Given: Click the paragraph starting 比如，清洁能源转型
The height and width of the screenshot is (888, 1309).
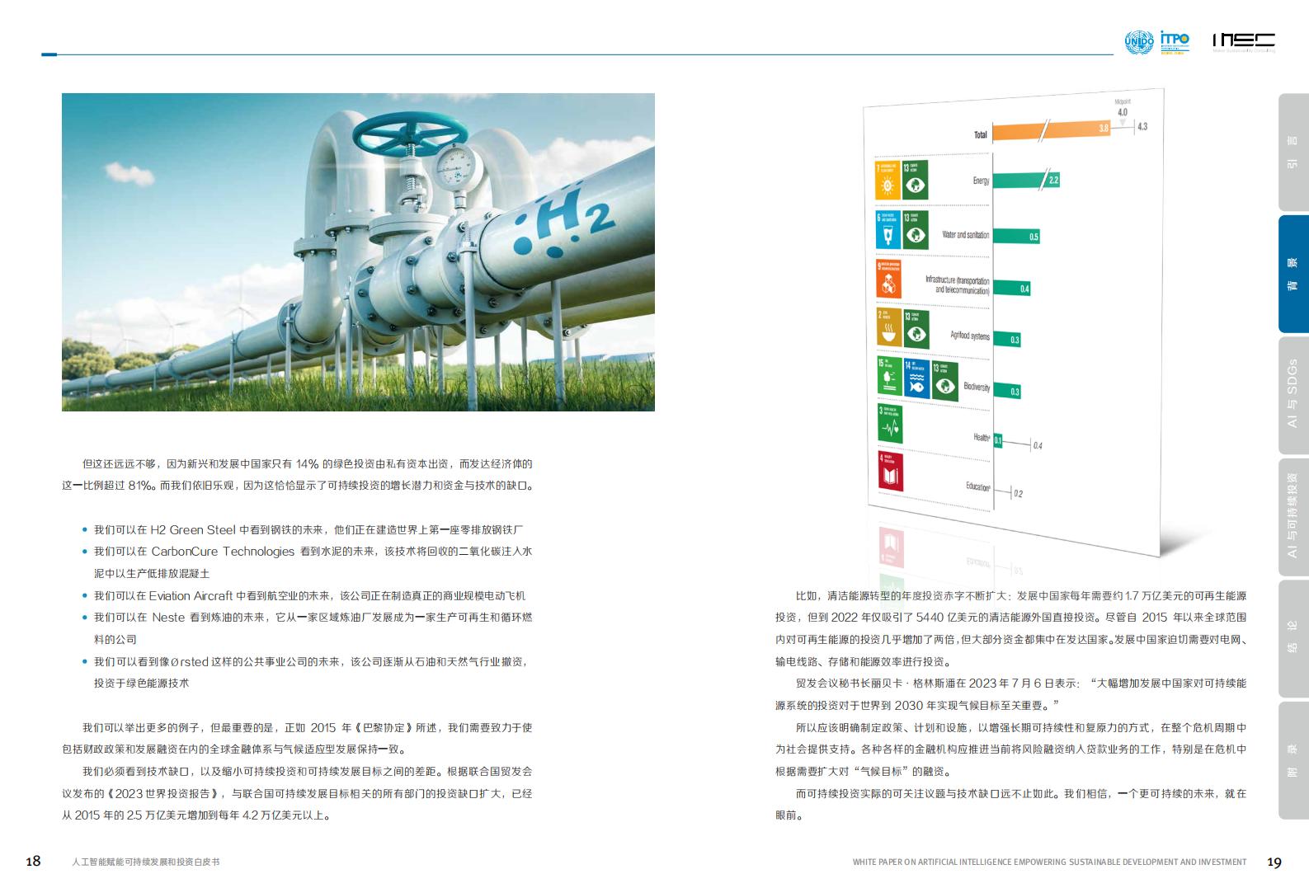Looking at the screenshot, I should point(1011,628).
